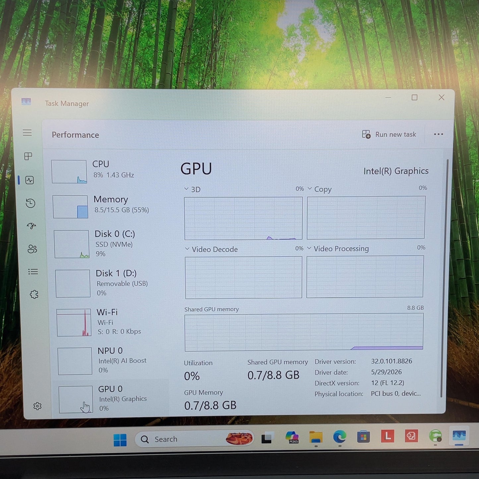Image resolution: width=479 pixels, height=479 pixels.
Task: Open the Video Processing engine dropdown
Action: coord(309,248)
